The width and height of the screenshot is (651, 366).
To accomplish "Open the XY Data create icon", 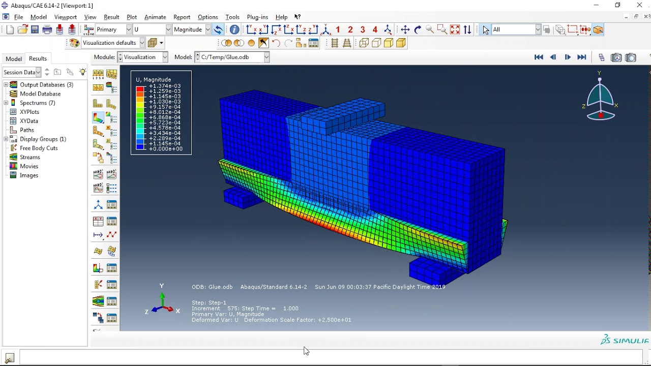I will pos(98,221).
